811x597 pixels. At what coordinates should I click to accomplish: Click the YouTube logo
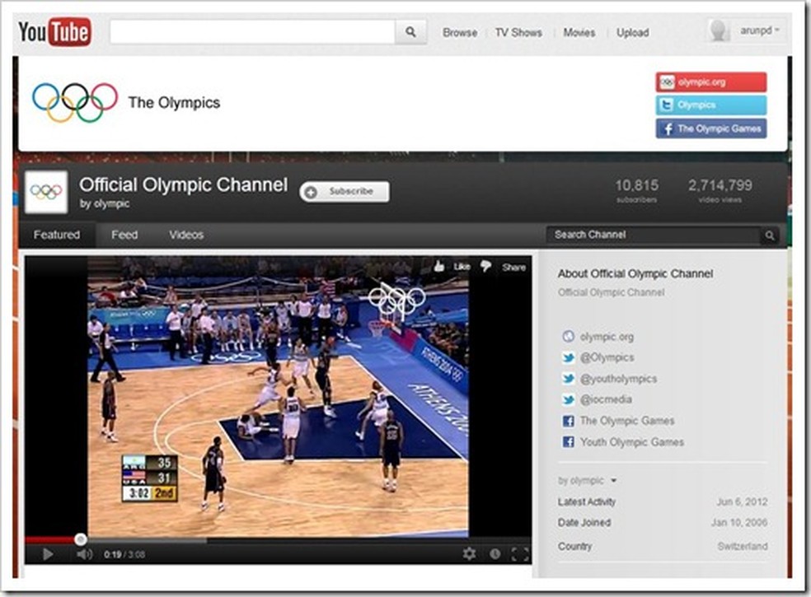[x=54, y=32]
